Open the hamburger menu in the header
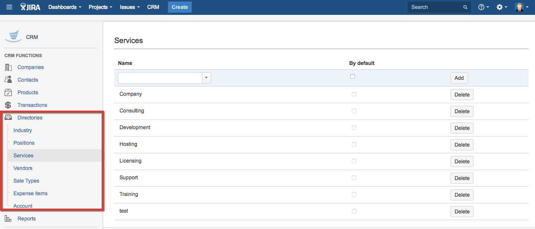535x229 pixels. [x=9, y=7]
